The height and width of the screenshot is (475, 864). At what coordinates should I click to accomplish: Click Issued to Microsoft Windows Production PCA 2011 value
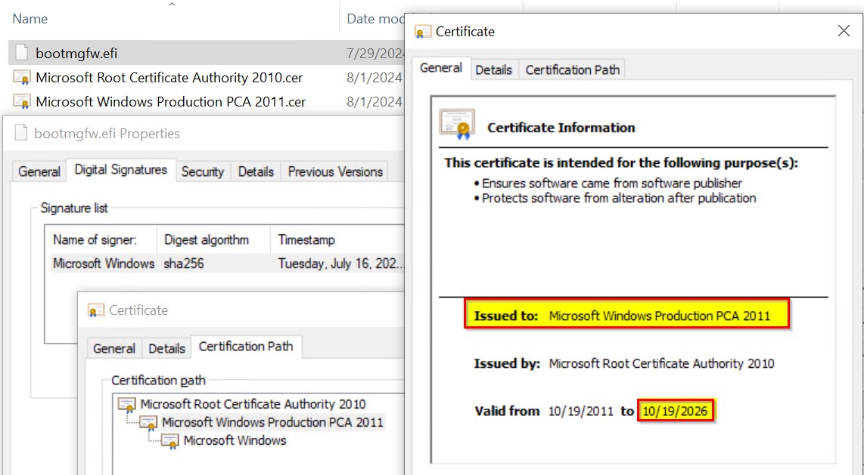click(660, 316)
